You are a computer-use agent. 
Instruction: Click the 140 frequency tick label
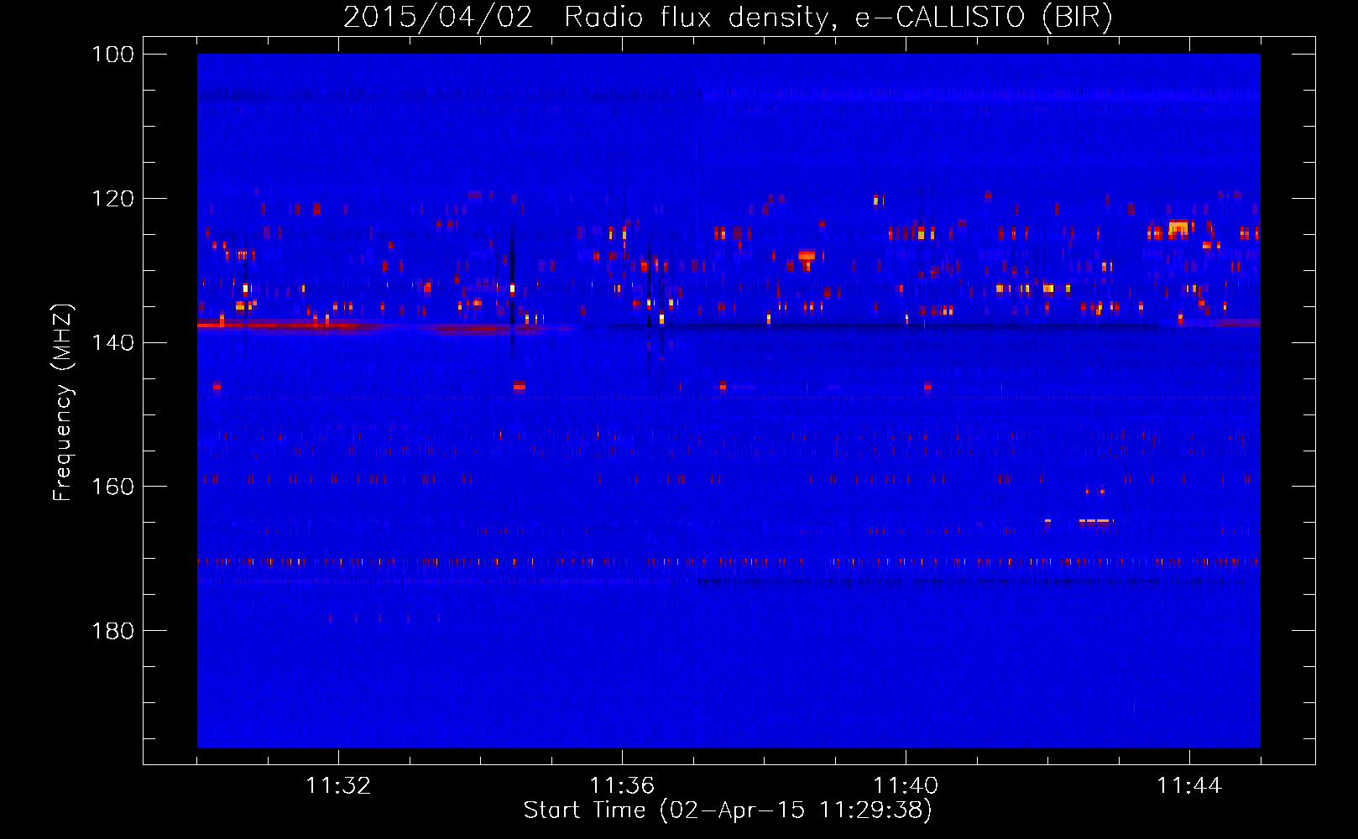pyautogui.click(x=112, y=342)
